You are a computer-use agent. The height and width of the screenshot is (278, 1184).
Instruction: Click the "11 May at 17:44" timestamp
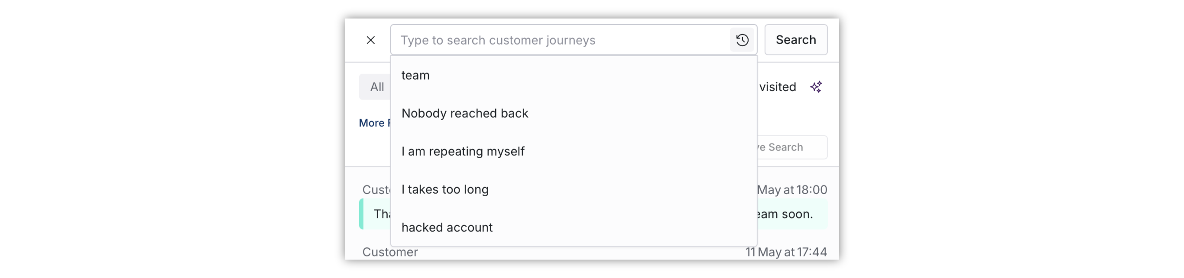[x=786, y=252]
